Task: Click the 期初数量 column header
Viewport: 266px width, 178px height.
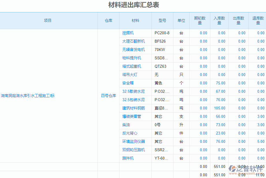Action: click(x=200, y=20)
